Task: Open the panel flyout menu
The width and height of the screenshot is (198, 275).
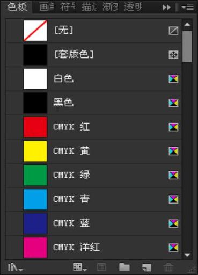Action: pyautogui.click(x=187, y=8)
